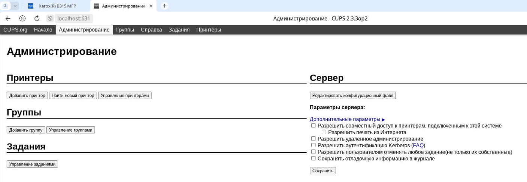Click the Задания section heading

click(26, 146)
